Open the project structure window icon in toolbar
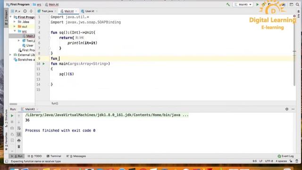This screenshot has height=170, width=302. tap(291, 4)
